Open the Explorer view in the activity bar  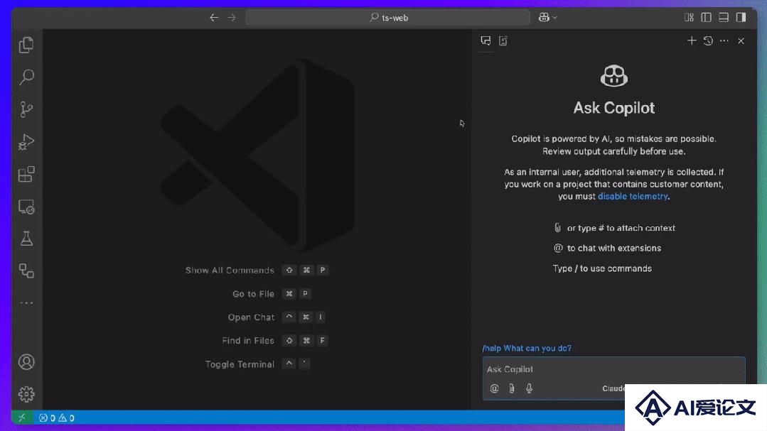[26, 45]
